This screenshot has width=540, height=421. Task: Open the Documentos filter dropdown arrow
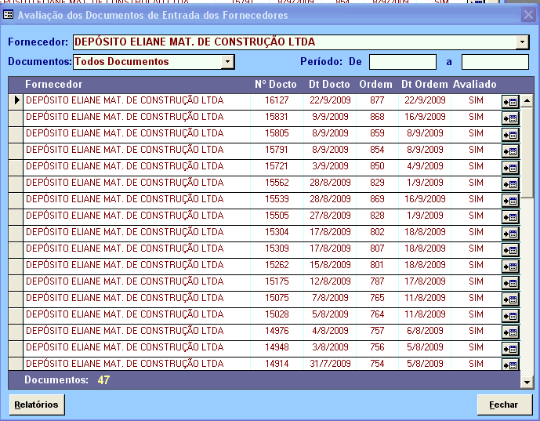coord(227,61)
